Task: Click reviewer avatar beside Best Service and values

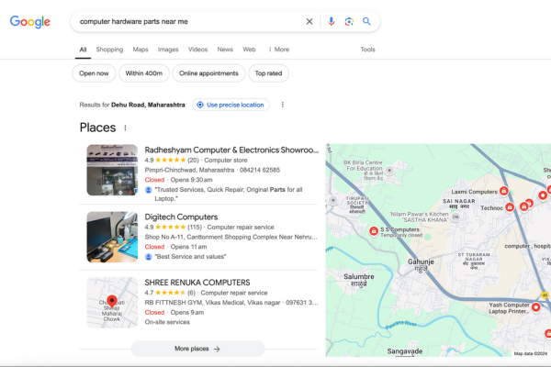Action: (149, 257)
